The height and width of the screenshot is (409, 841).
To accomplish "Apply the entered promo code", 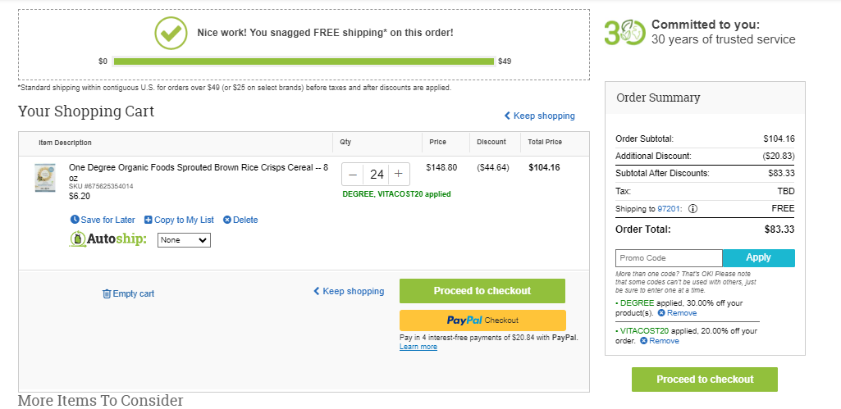I will tap(758, 258).
